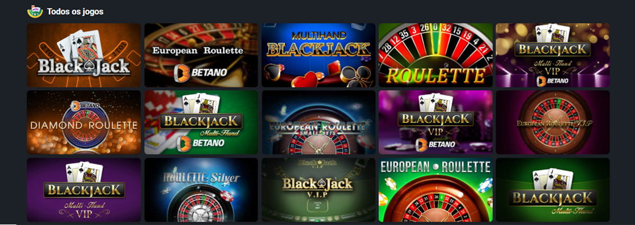Open the purple Blackjack VIP Betano tile
Screen dimensions: 635x225
(436, 122)
